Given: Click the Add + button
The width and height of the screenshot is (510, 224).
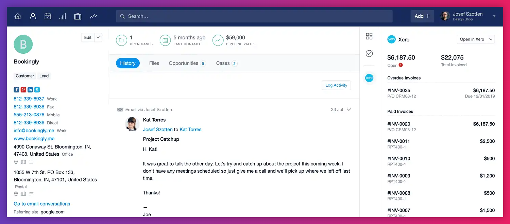Looking at the screenshot, I should [422, 16].
